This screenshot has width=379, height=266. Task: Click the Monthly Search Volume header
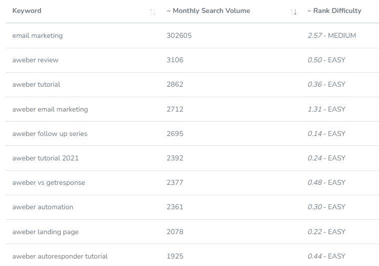coord(208,10)
